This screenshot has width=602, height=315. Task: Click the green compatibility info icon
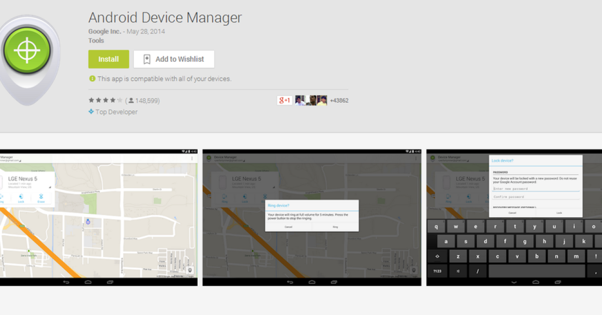click(x=92, y=79)
